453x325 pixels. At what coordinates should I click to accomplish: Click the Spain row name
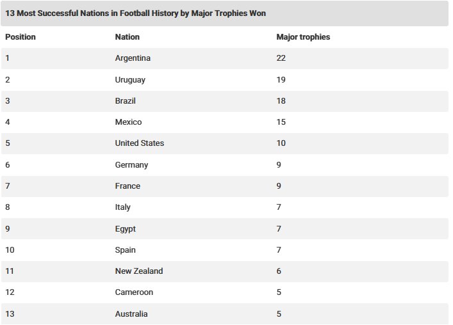click(x=125, y=250)
